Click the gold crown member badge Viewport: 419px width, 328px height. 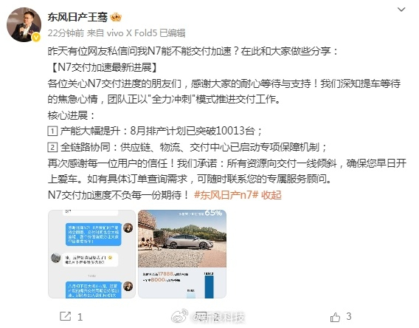pyautogui.click(x=116, y=18)
